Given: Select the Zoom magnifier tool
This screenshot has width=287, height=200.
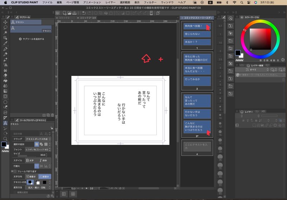Looking at the screenshot, I should point(5,139).
